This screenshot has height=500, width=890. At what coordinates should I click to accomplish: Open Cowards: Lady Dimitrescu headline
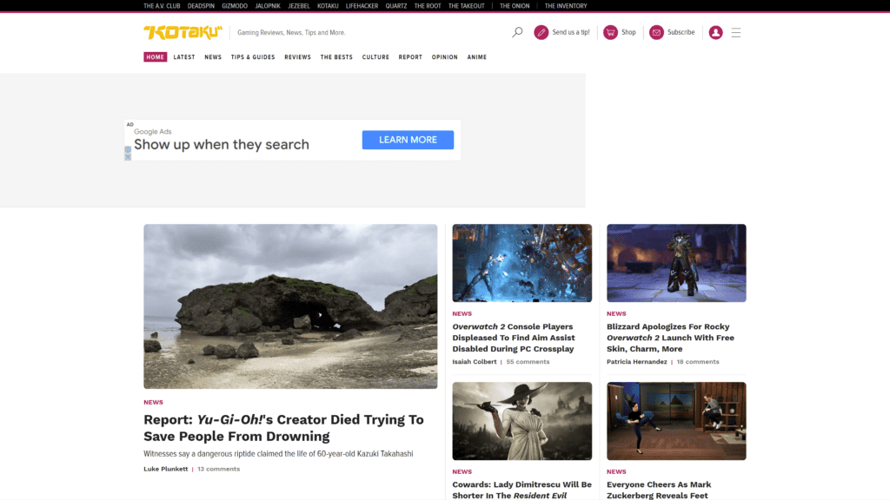(522, 490)
